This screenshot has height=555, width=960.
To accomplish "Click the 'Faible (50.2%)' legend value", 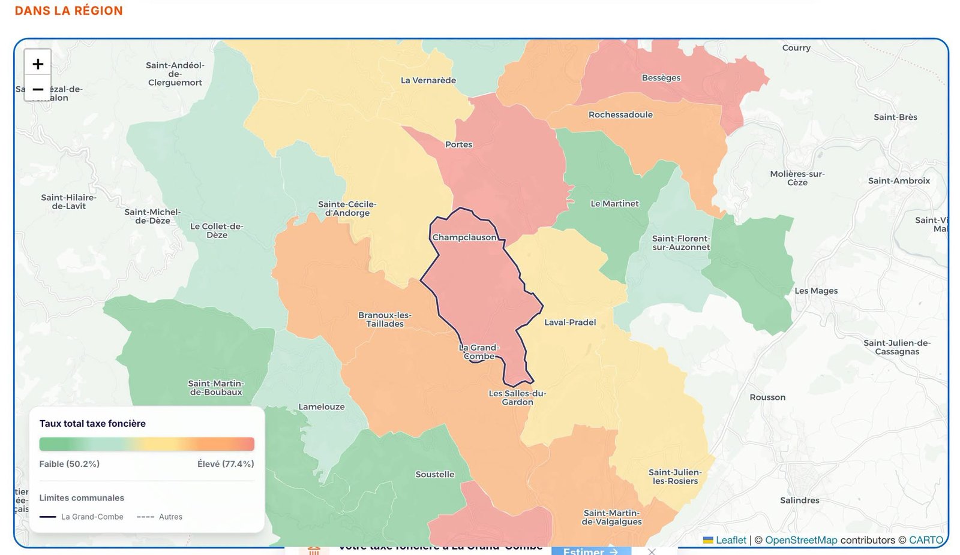I will click(x=70, y=464).
